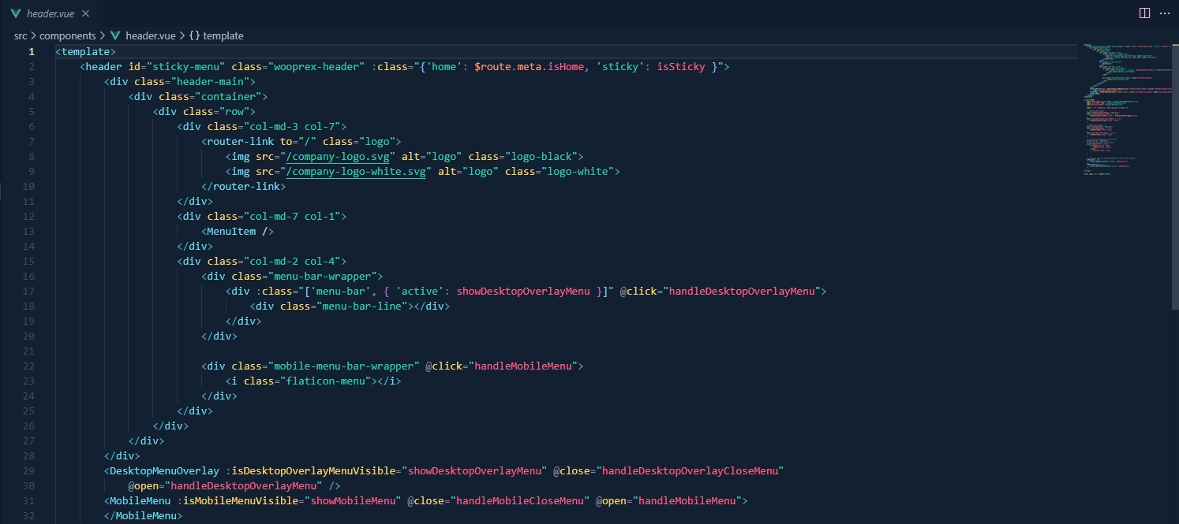
Task: Split the editor using the split icon
Action: pyautogui.click(x=1143, y=13)
